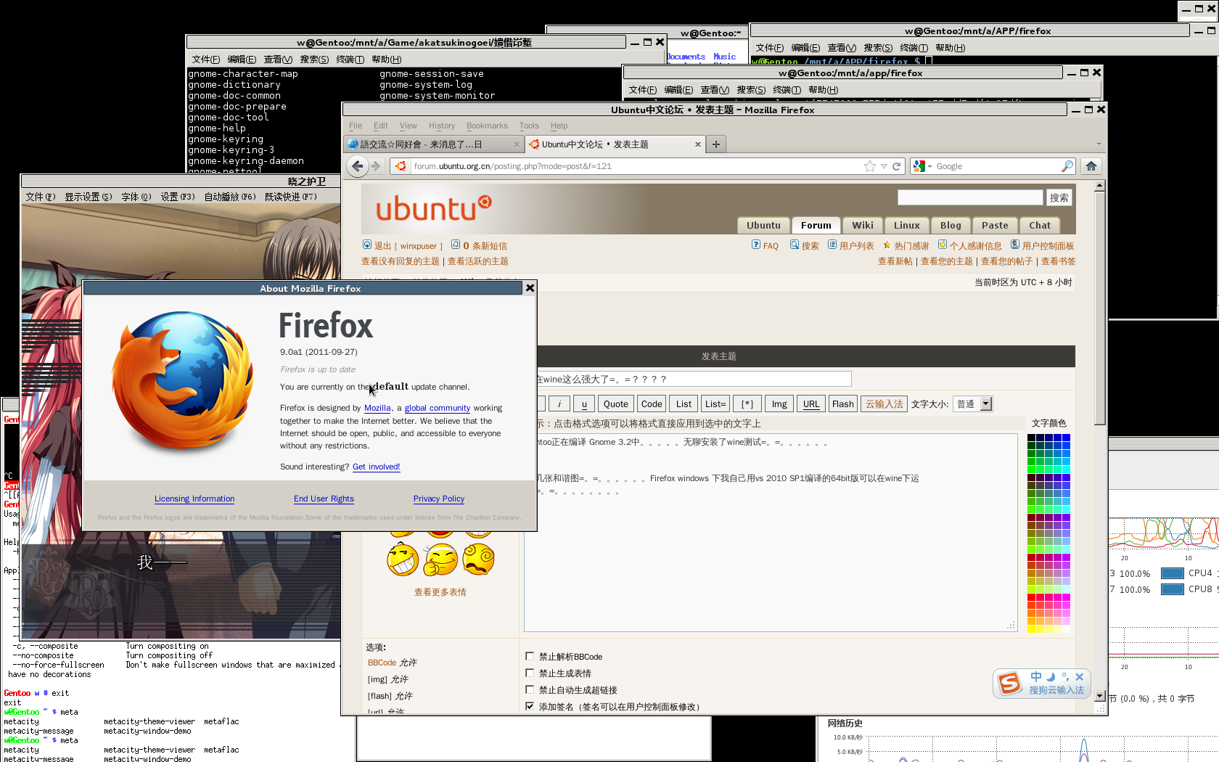1219x762 pixels.
Task: Open the 文字大小 font size dropdown
Action: 973,404
